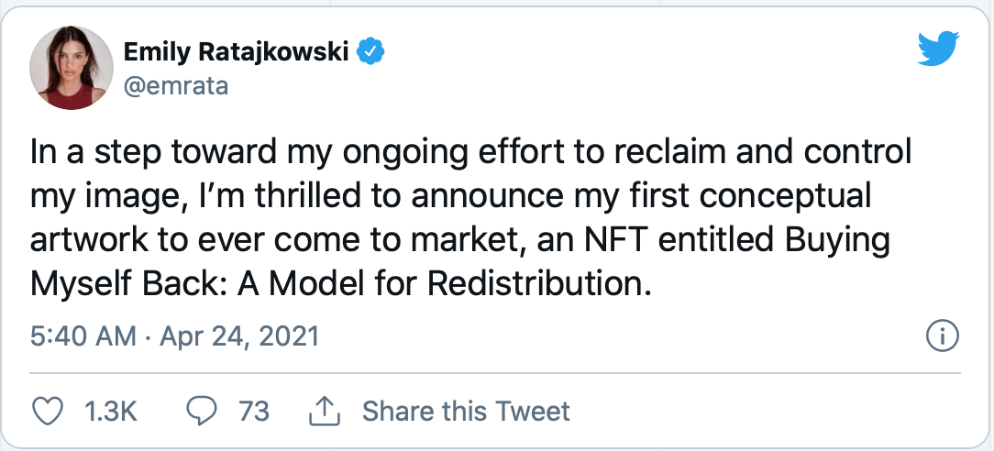Click the blue verified badge
Viewport: 994px width, 451px height.
coord(370,53)
